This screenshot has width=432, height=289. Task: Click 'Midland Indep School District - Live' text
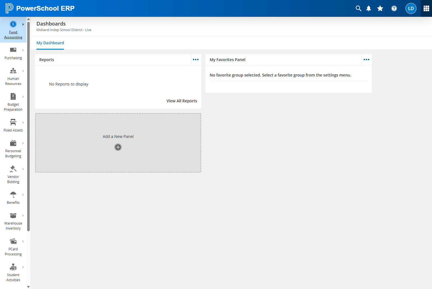64,30
